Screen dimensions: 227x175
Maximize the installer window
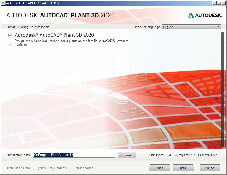(x=219, y=3)
